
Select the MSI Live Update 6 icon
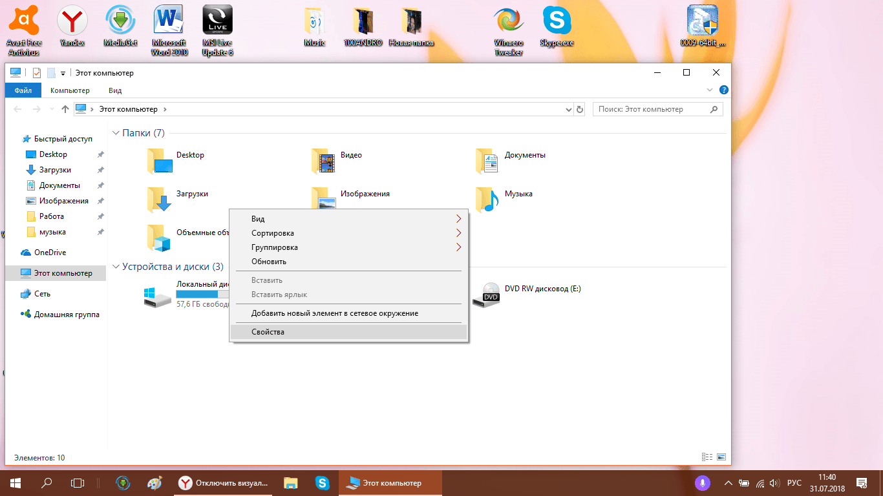tap(218, 30)
